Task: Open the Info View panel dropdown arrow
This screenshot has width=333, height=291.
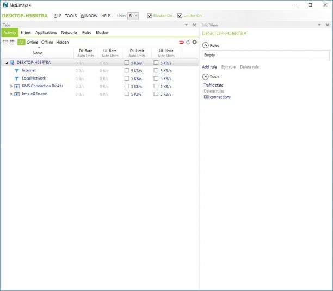Action: point(319,25)
